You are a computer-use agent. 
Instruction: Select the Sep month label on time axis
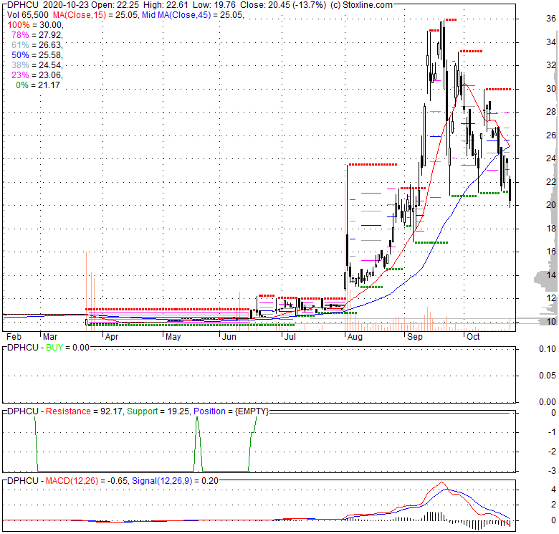pos(416,335)
